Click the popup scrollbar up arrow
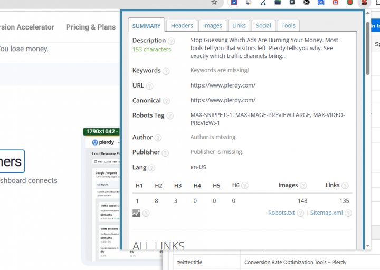 368,13
